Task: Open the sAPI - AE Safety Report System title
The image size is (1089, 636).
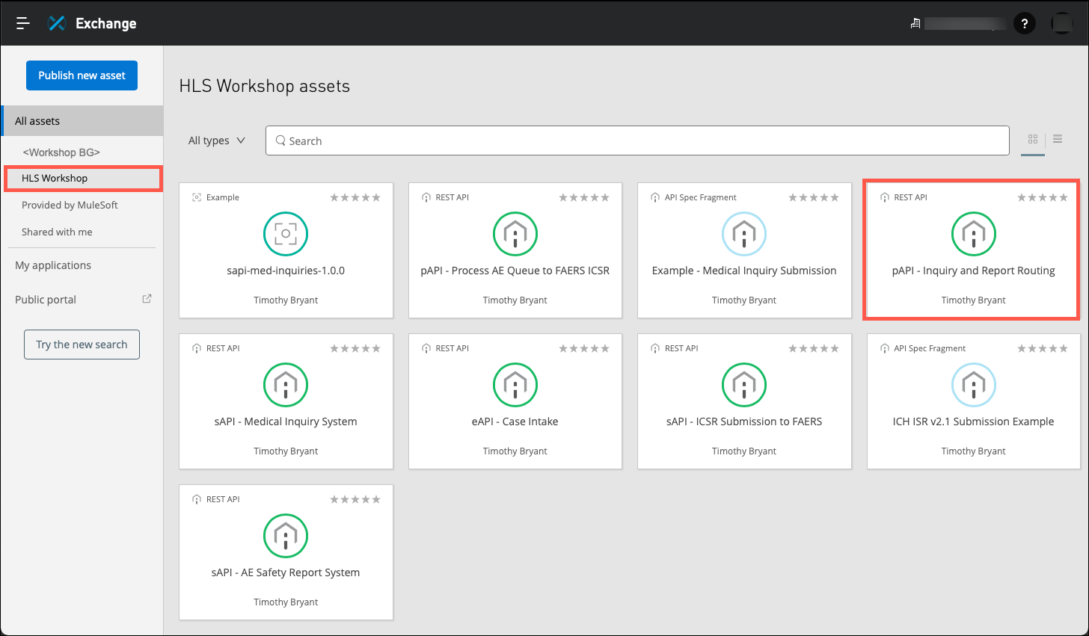Action: pyautogui.click(x=286, y=572)
